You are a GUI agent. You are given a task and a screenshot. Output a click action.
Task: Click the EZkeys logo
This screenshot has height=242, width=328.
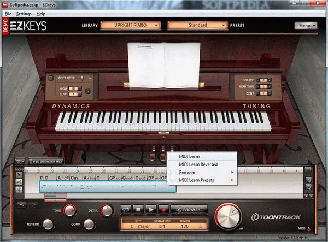28,26
